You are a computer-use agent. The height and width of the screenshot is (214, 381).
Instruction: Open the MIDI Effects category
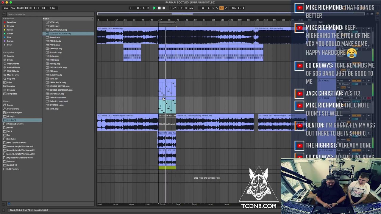[13, 71]
